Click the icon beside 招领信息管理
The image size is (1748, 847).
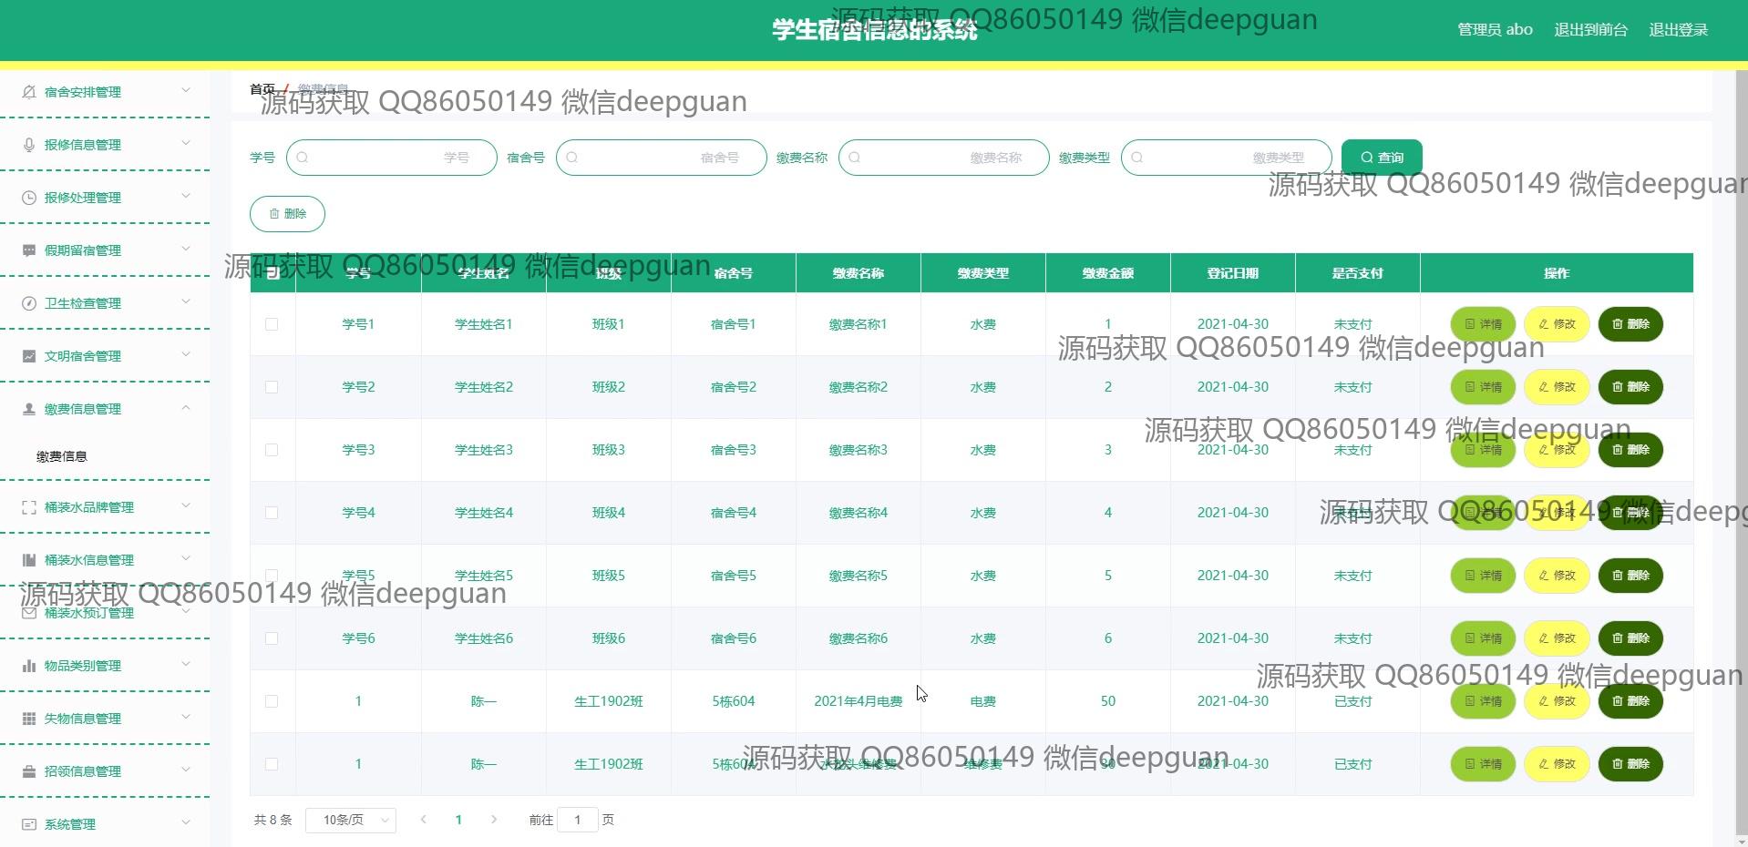[29, 771]
